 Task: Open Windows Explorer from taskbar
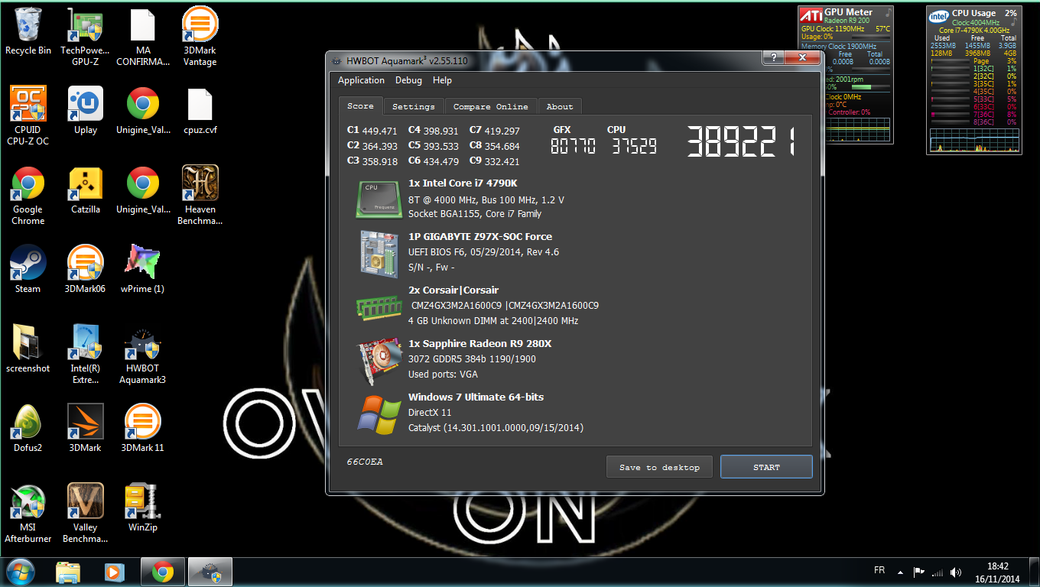(x=68, y=572)
